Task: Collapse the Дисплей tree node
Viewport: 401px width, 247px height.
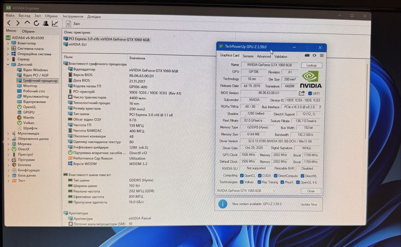Action: pos(8,65)
